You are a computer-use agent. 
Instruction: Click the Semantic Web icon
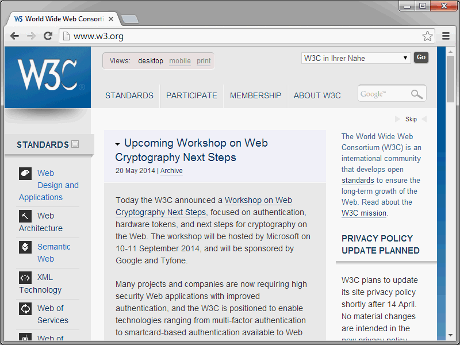click(25, 247)
